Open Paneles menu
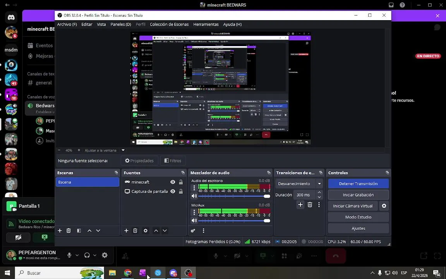The height and width of the screenshot is (279, 446). click(121, 24)
